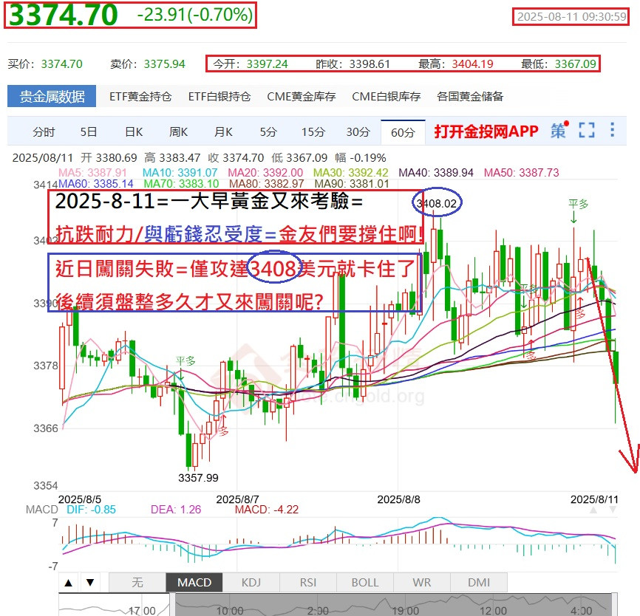
Task: Switch indicator to DMI
Action: [x=479, y=583]
